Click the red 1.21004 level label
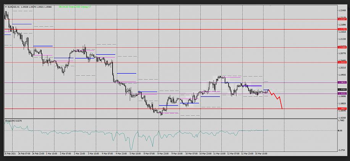The height and width of the screenshot is (161, 350). [x=342, y=47]
